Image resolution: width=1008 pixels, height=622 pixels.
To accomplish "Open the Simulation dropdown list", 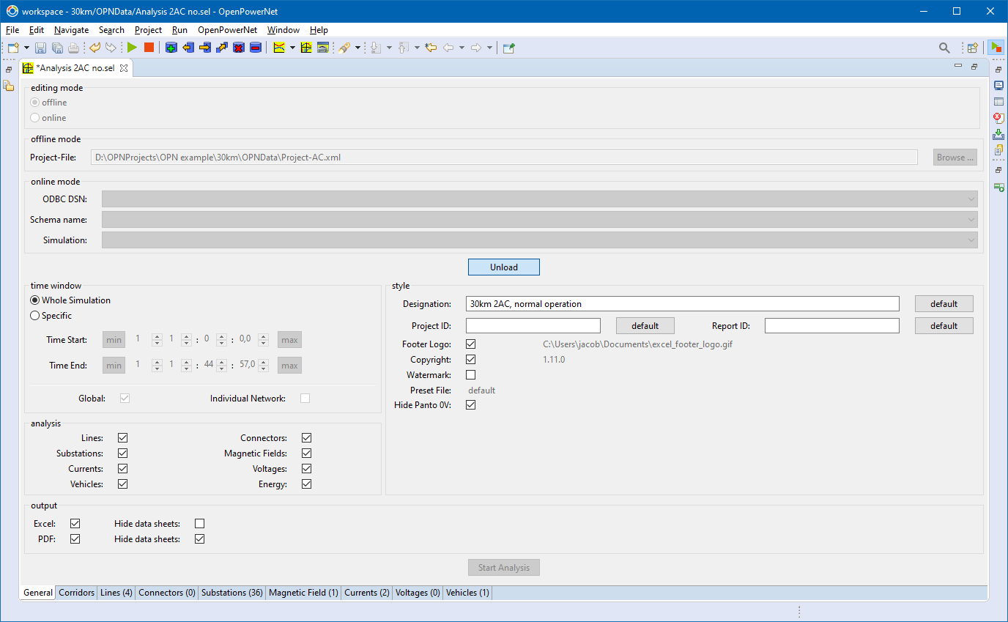I will coord(971,240).
